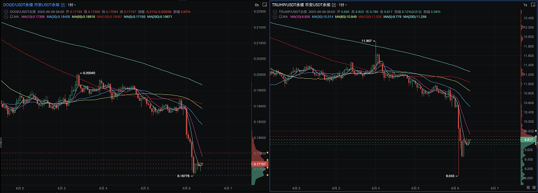
Task: Open the TRUMP chart 1时 interval dropdown
Action: point(343,5)
